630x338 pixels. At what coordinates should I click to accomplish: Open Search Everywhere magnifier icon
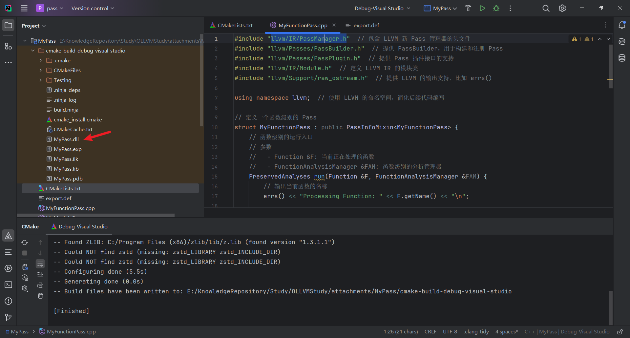546,9
